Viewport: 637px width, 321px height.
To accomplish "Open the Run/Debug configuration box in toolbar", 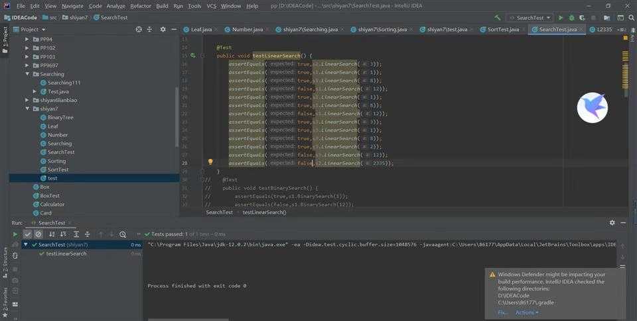I will click(530, 18).
